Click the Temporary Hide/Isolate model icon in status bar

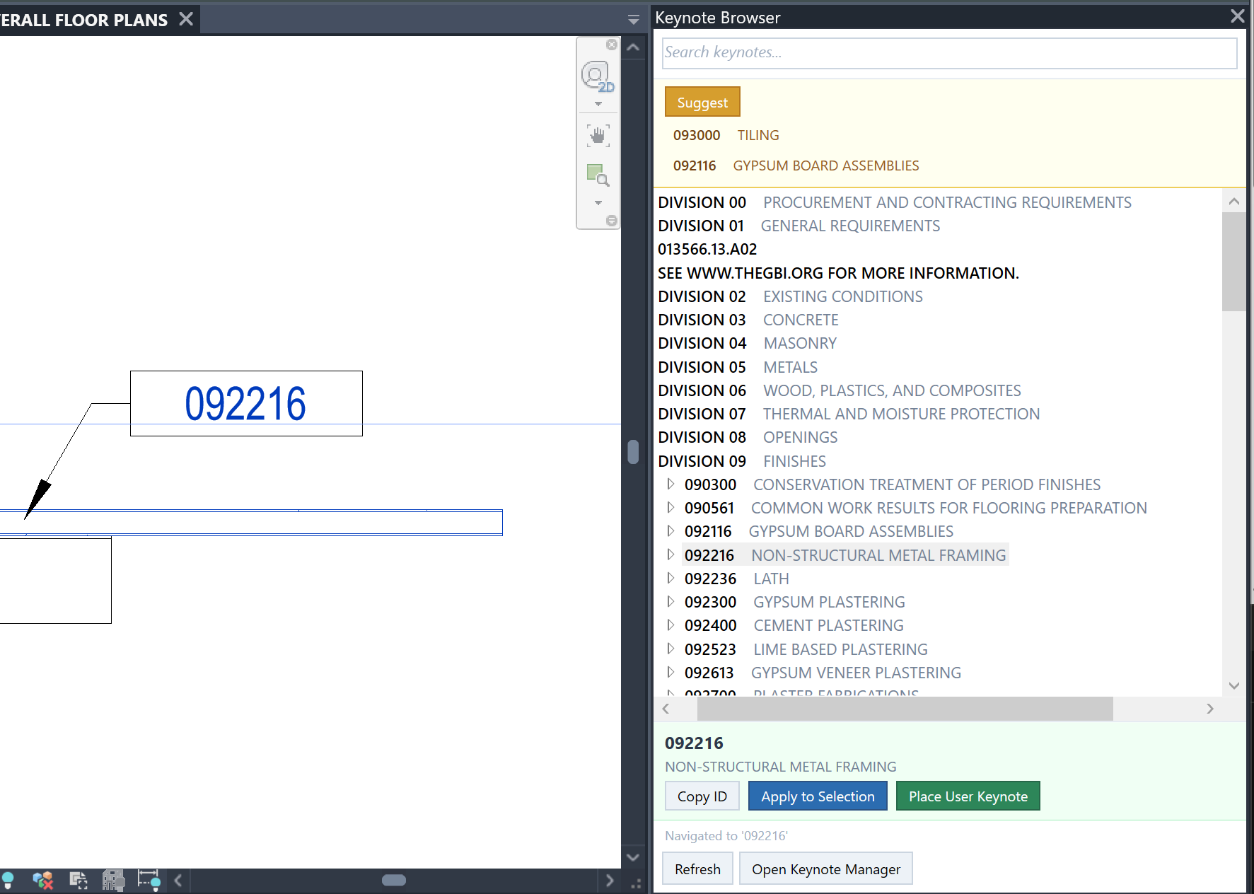42,880
